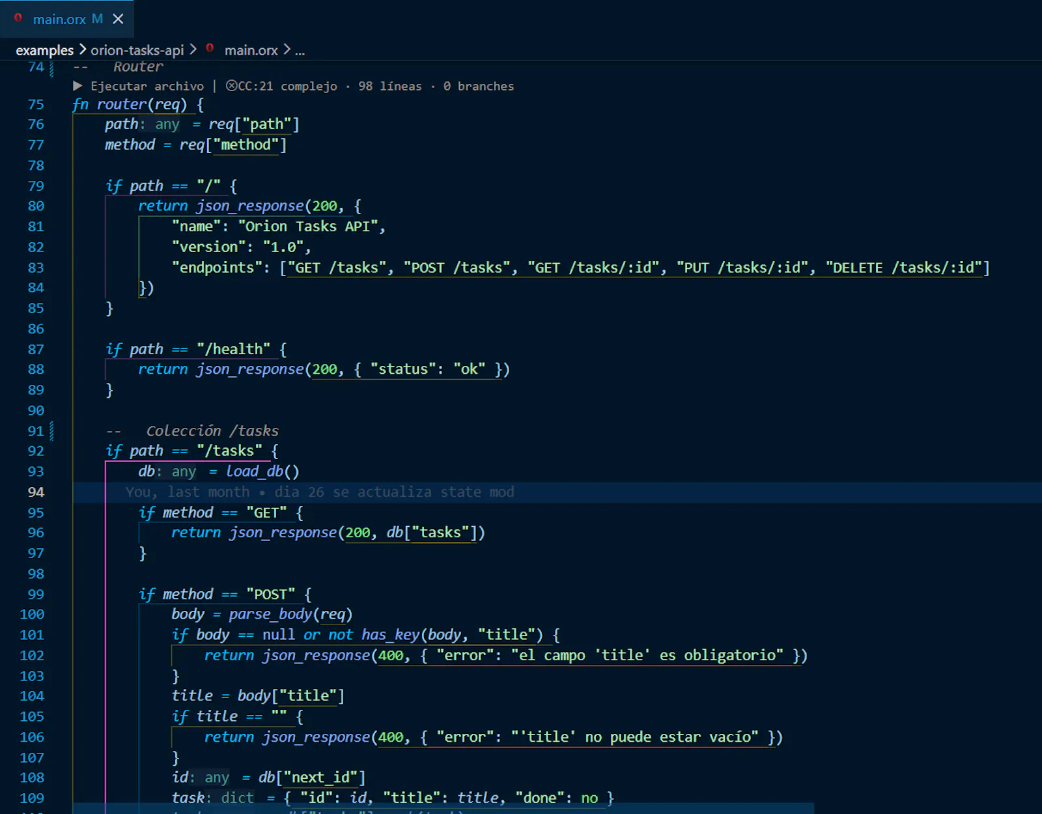Screen dimensions: 1042x814
Task: Click line number 75 in gutter
Action: click(36, 104)
